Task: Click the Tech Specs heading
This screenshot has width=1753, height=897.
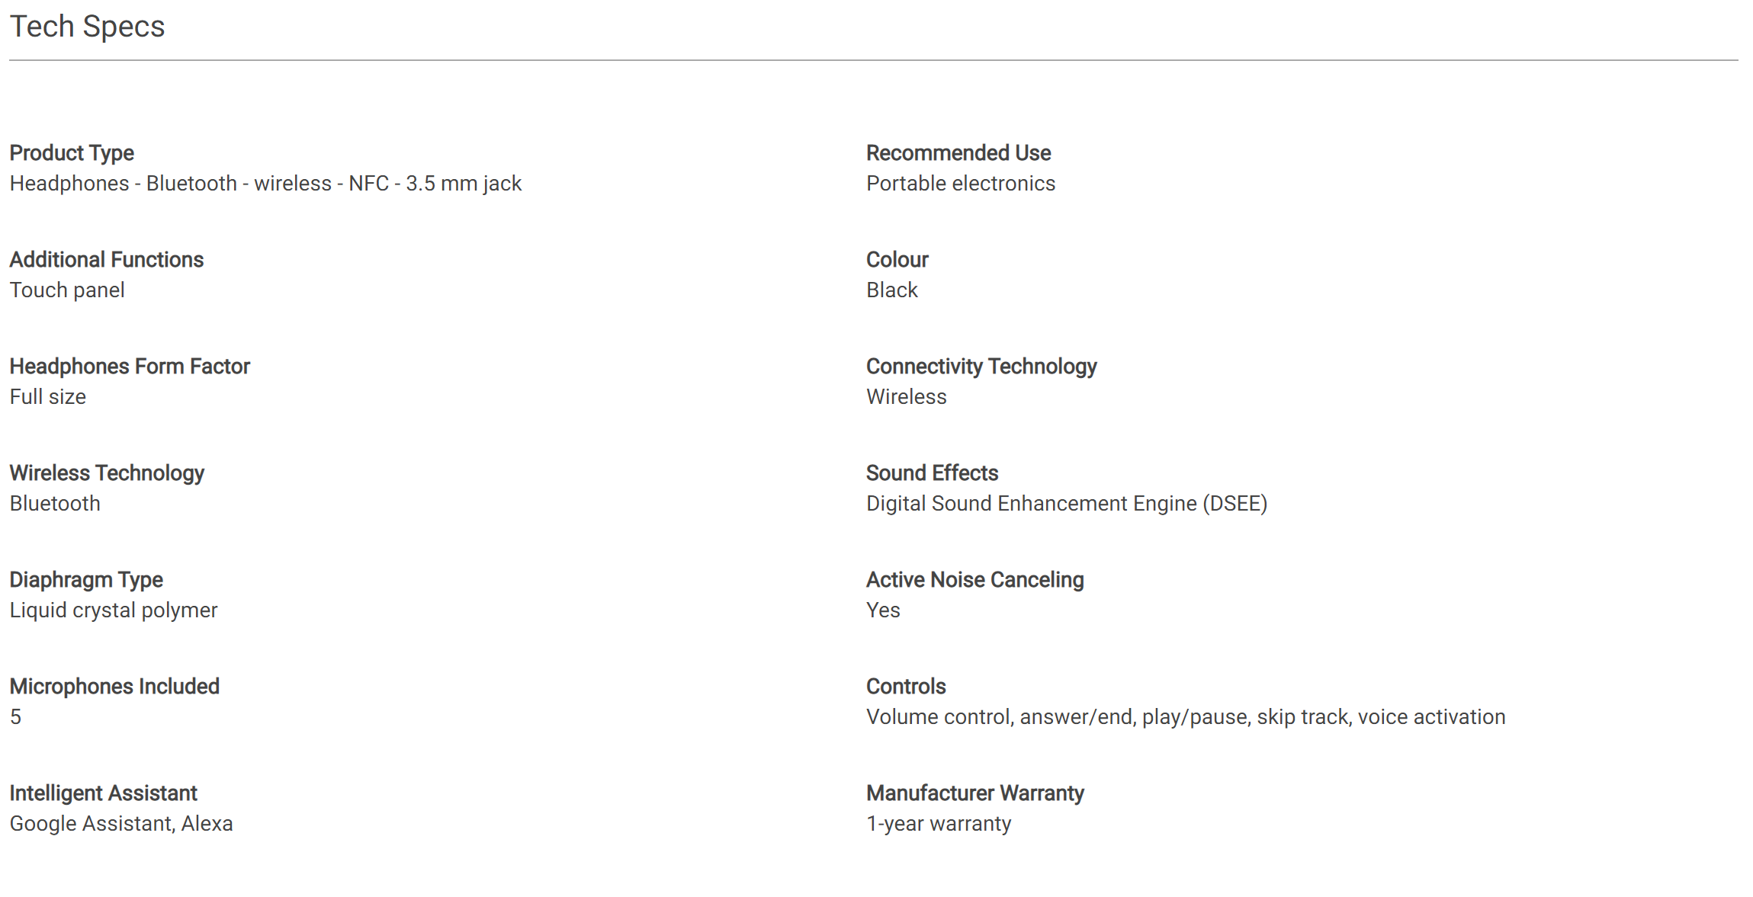Action: pyautogui.click(x=87, y=27)
